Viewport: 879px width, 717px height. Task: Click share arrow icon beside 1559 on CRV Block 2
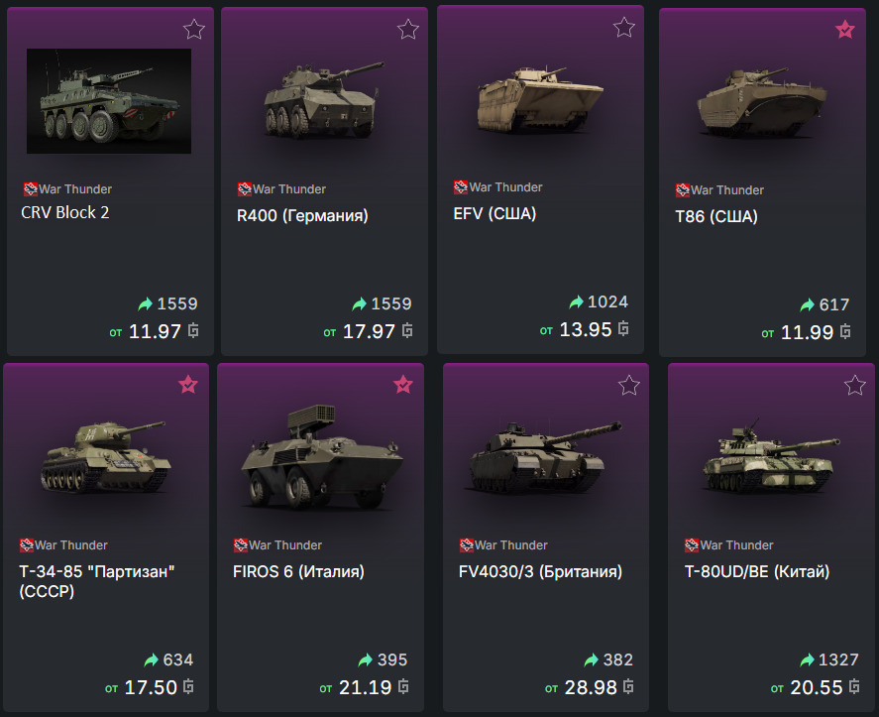click(x=147, y=304)
